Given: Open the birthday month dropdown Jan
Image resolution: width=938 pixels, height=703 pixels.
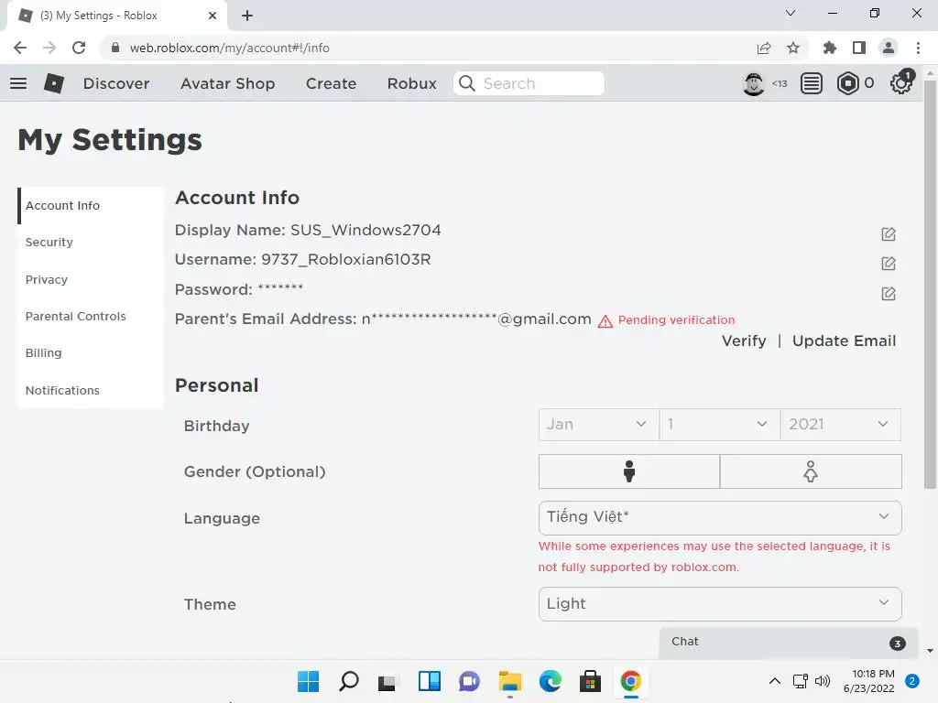Looking at the screenshot, I should coord(599,425).
